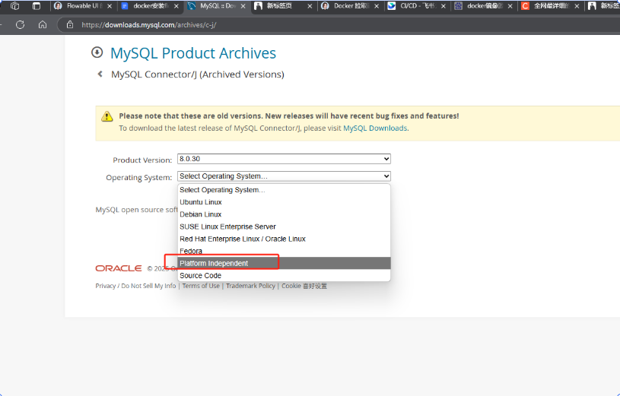Close the 全网最详细 tab
The image size is (620, 396).
click(x=577, y=6)
